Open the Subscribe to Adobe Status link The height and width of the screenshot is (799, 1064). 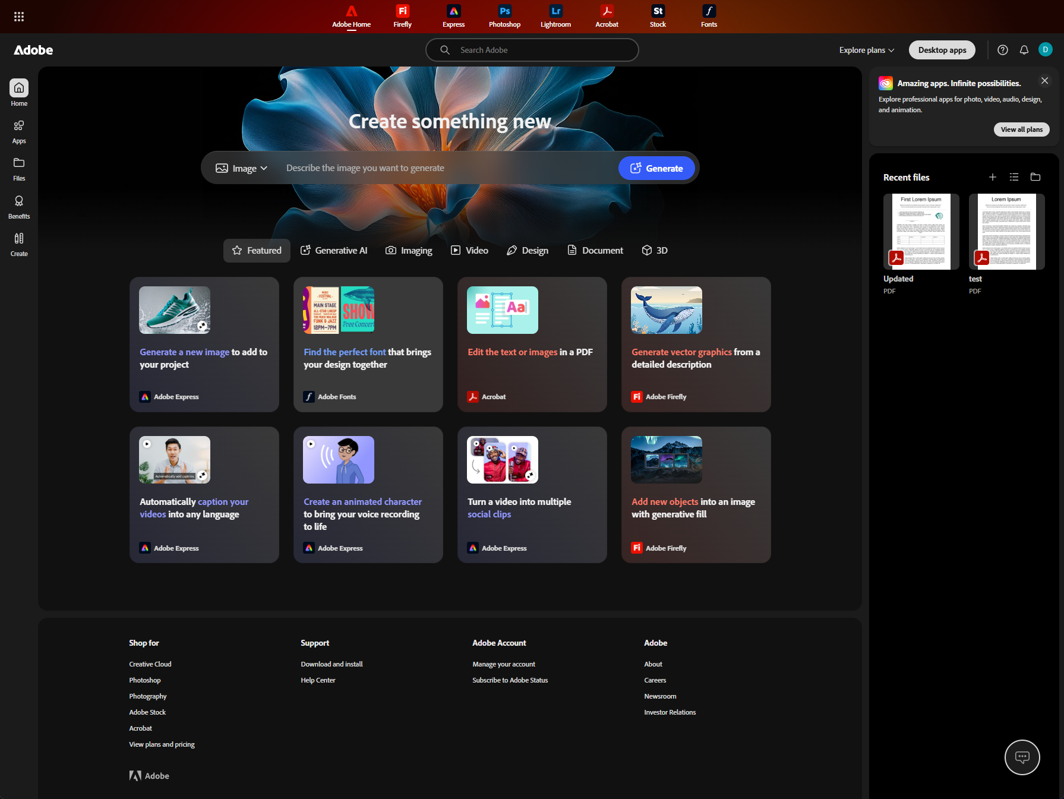[510, 680]
